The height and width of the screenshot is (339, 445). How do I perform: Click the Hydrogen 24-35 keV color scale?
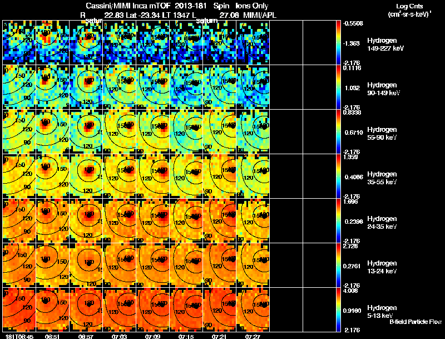click(x=338, y=220)
